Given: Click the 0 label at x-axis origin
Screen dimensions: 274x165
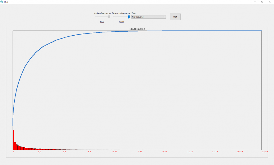Looking at the screenshot, I should tap(14, 151).
